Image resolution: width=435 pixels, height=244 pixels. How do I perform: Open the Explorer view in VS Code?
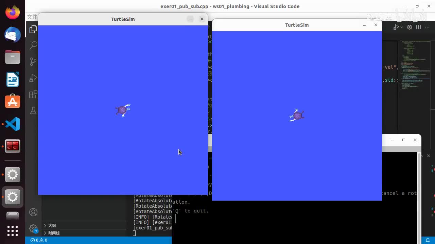33,29
